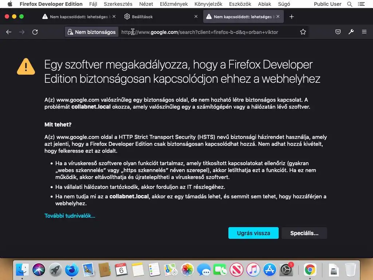373x280 pixels.
Task: Open App Store in the Dock
Action: tap(270, 270)
